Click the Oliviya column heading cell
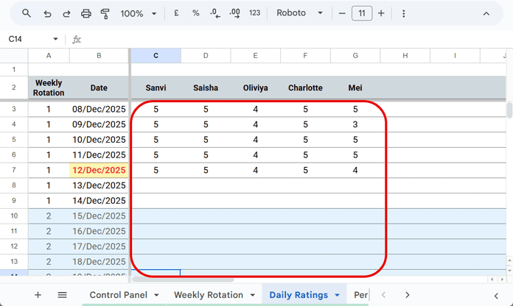The width and height of the screenshot is (513, 306). pyautogui.click(x=255, y=88)
